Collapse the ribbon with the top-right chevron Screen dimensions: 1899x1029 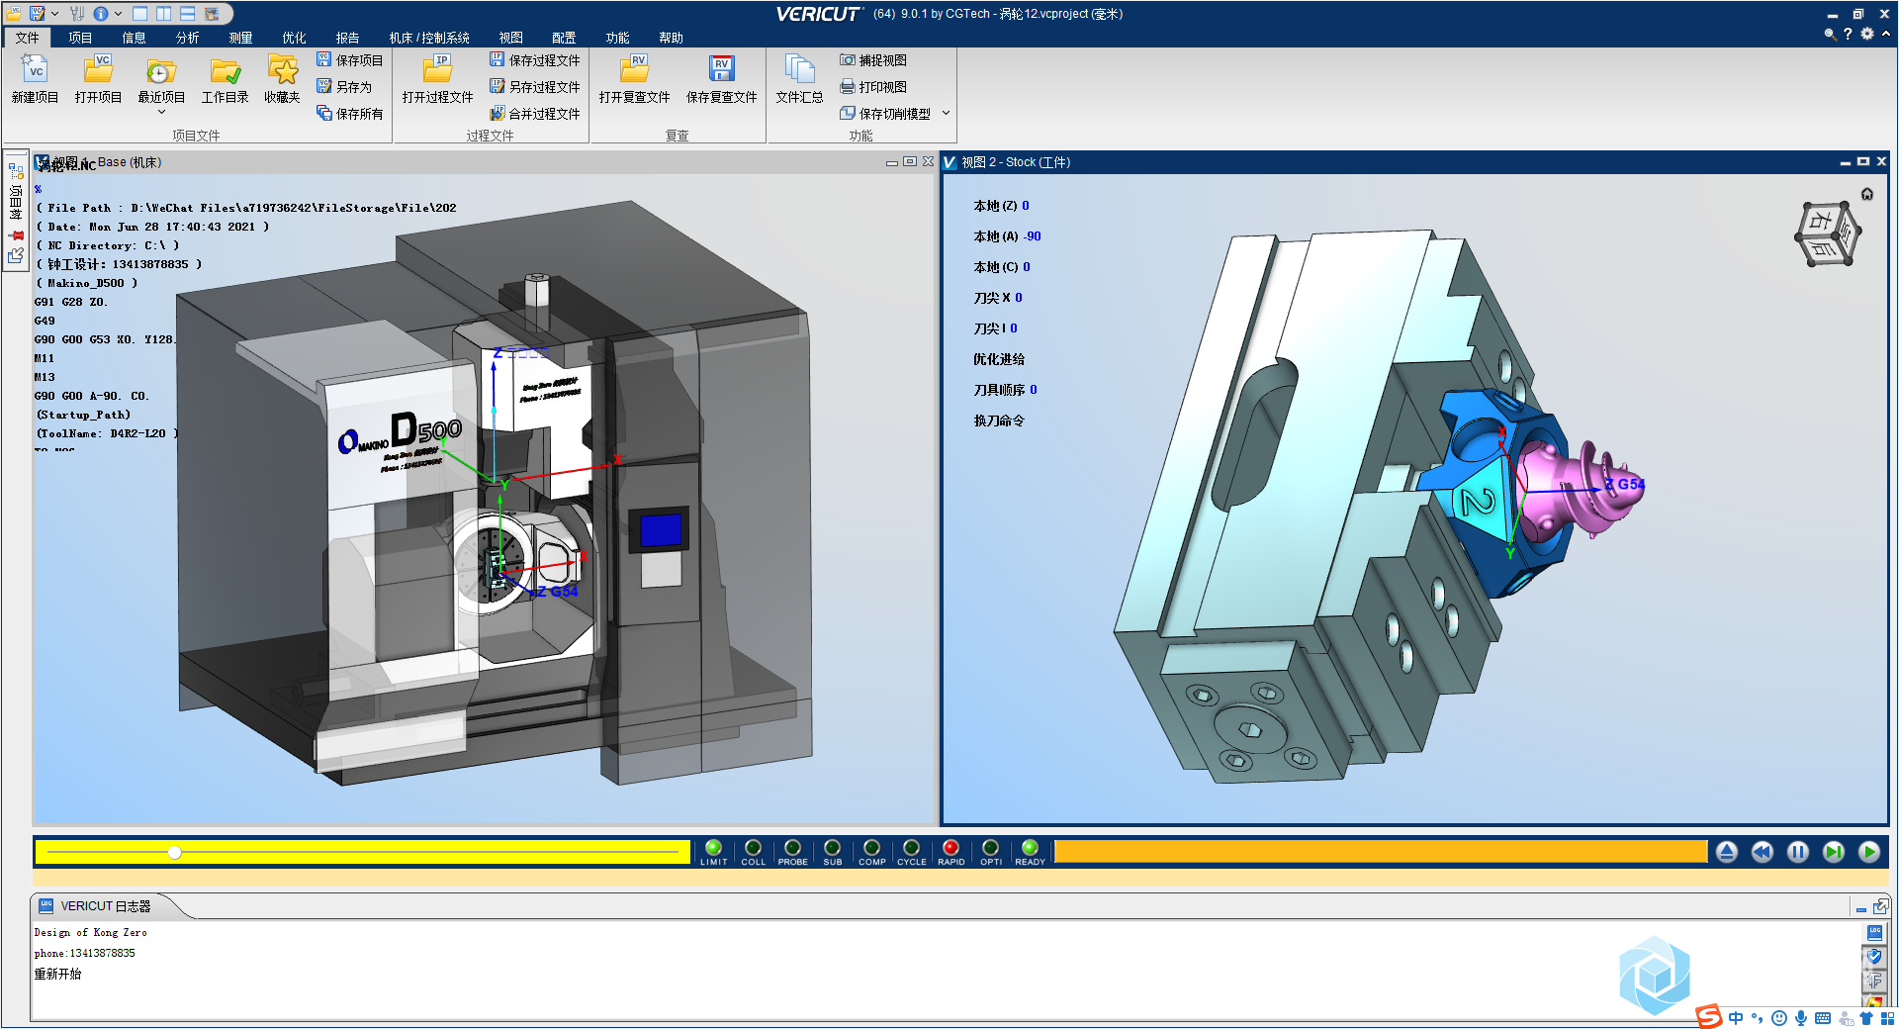pos(1886,33)
